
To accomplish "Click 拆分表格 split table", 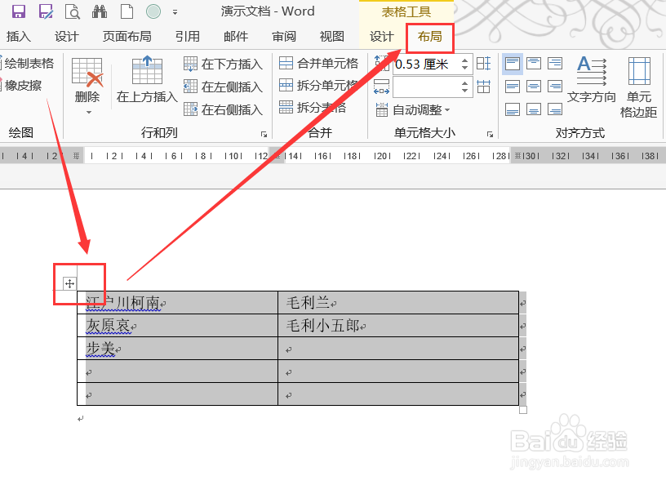I will [313, 107].
